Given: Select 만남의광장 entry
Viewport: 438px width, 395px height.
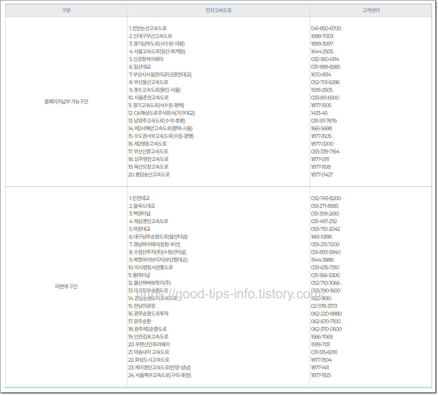Looking at the screenshot, I should click(142, 306).
